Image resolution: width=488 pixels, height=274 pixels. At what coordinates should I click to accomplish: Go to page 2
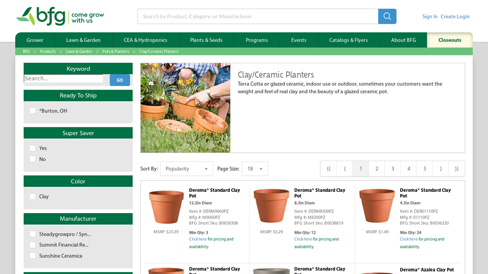click(x=376, y=169)
